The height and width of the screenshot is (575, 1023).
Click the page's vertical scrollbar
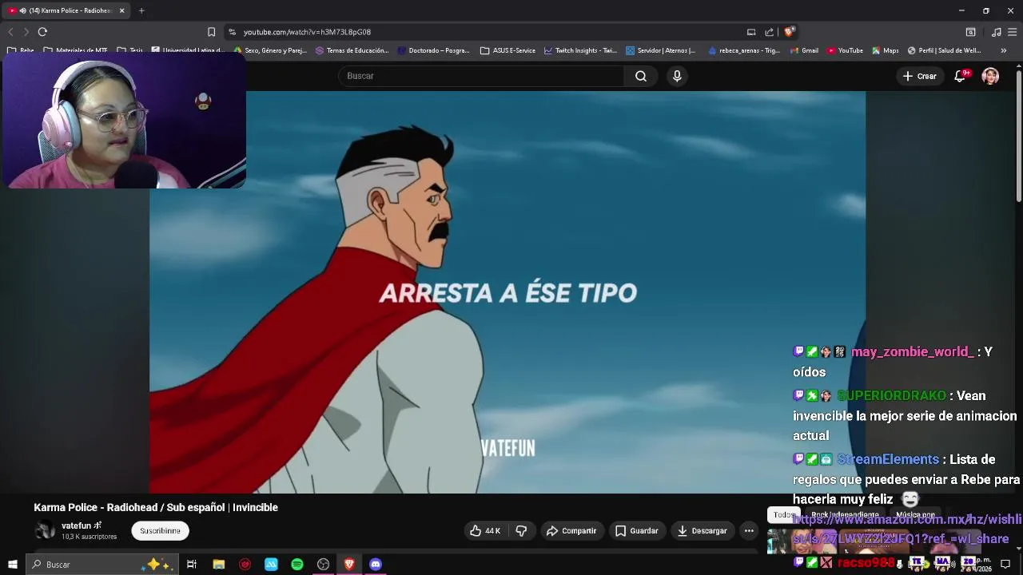[x=1019, y=136]
